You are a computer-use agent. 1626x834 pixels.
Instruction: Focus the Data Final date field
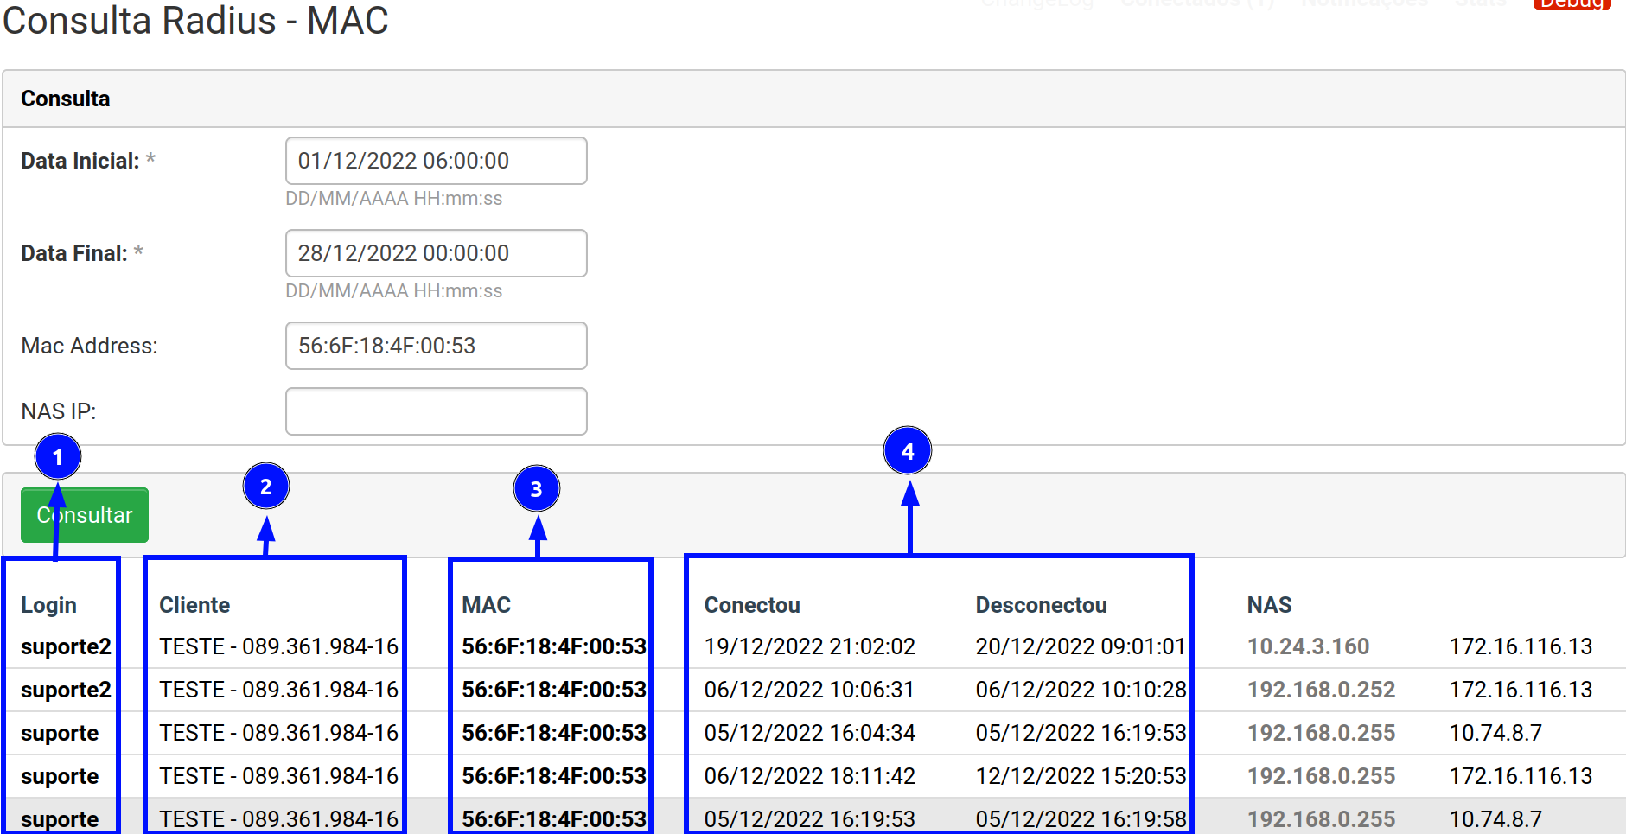[436, 253]
